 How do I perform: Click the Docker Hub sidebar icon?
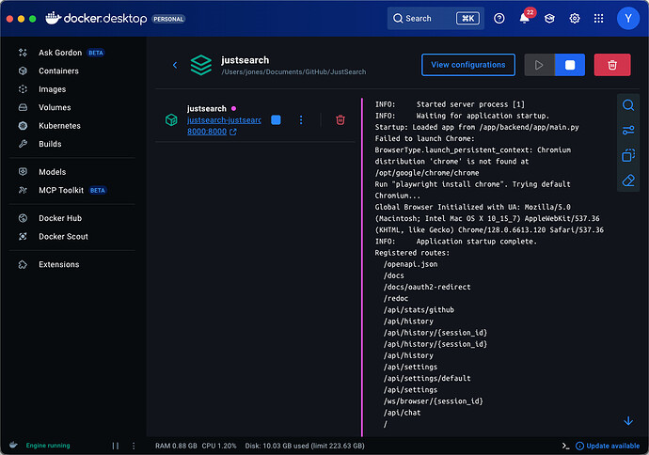[23, 218]
